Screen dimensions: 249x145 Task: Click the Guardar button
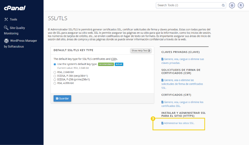pyautogui.click(x=62, y=98)
